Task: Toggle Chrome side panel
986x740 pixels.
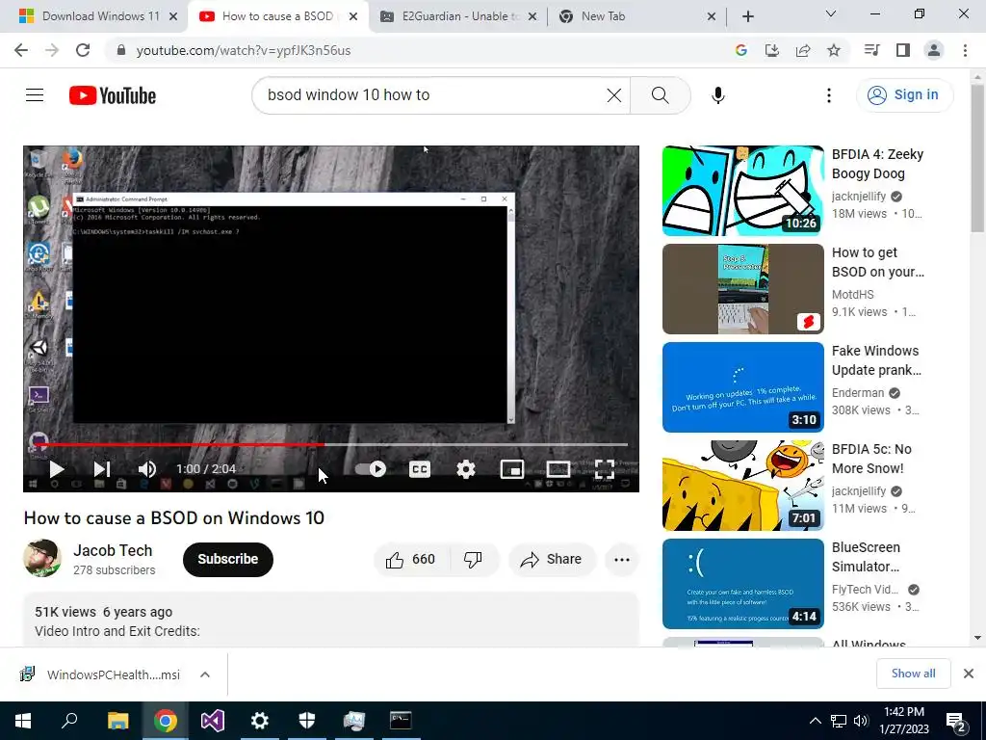Action: [903, 50]
